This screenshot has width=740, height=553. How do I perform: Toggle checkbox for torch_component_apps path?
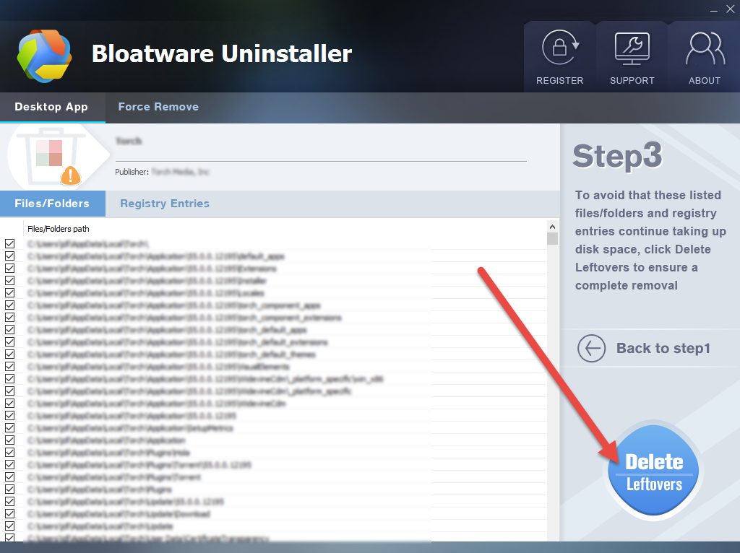tap(10, 305)
